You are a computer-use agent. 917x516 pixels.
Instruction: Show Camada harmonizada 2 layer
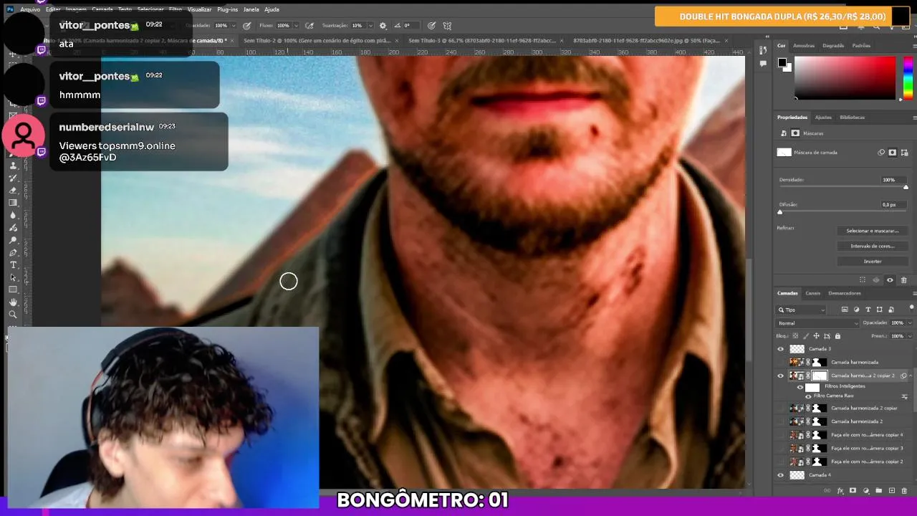coord(781,421)
